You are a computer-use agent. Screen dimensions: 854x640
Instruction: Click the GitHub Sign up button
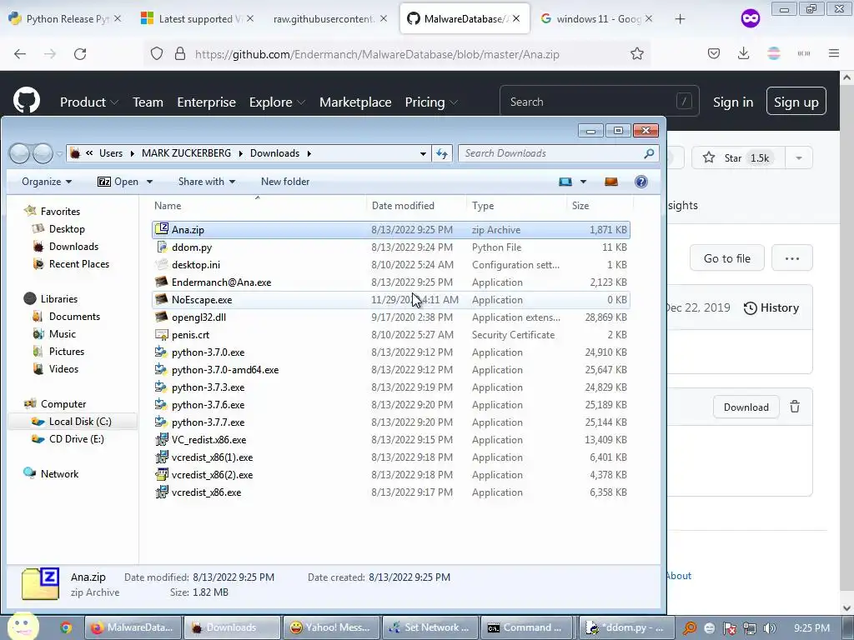pyautogui.click(x=796, y=102)
